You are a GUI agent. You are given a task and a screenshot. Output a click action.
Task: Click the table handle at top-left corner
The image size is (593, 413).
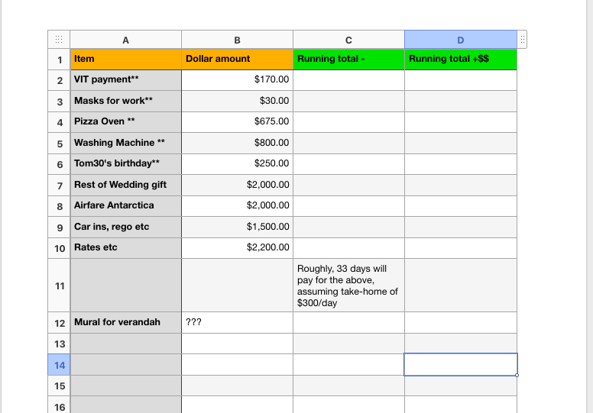point(59,40)
